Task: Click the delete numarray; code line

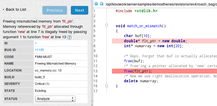Action: [x=141, y=81]
